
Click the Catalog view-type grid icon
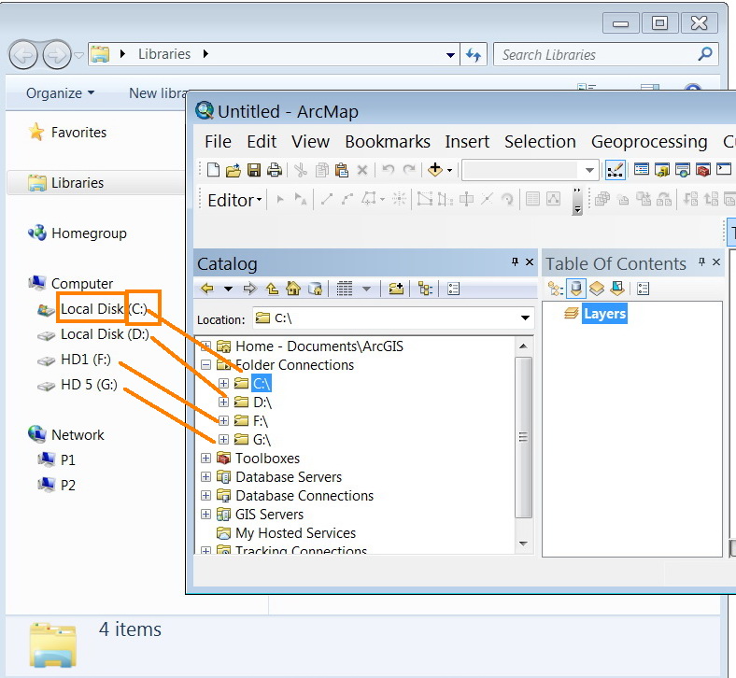tap(345, 289)
